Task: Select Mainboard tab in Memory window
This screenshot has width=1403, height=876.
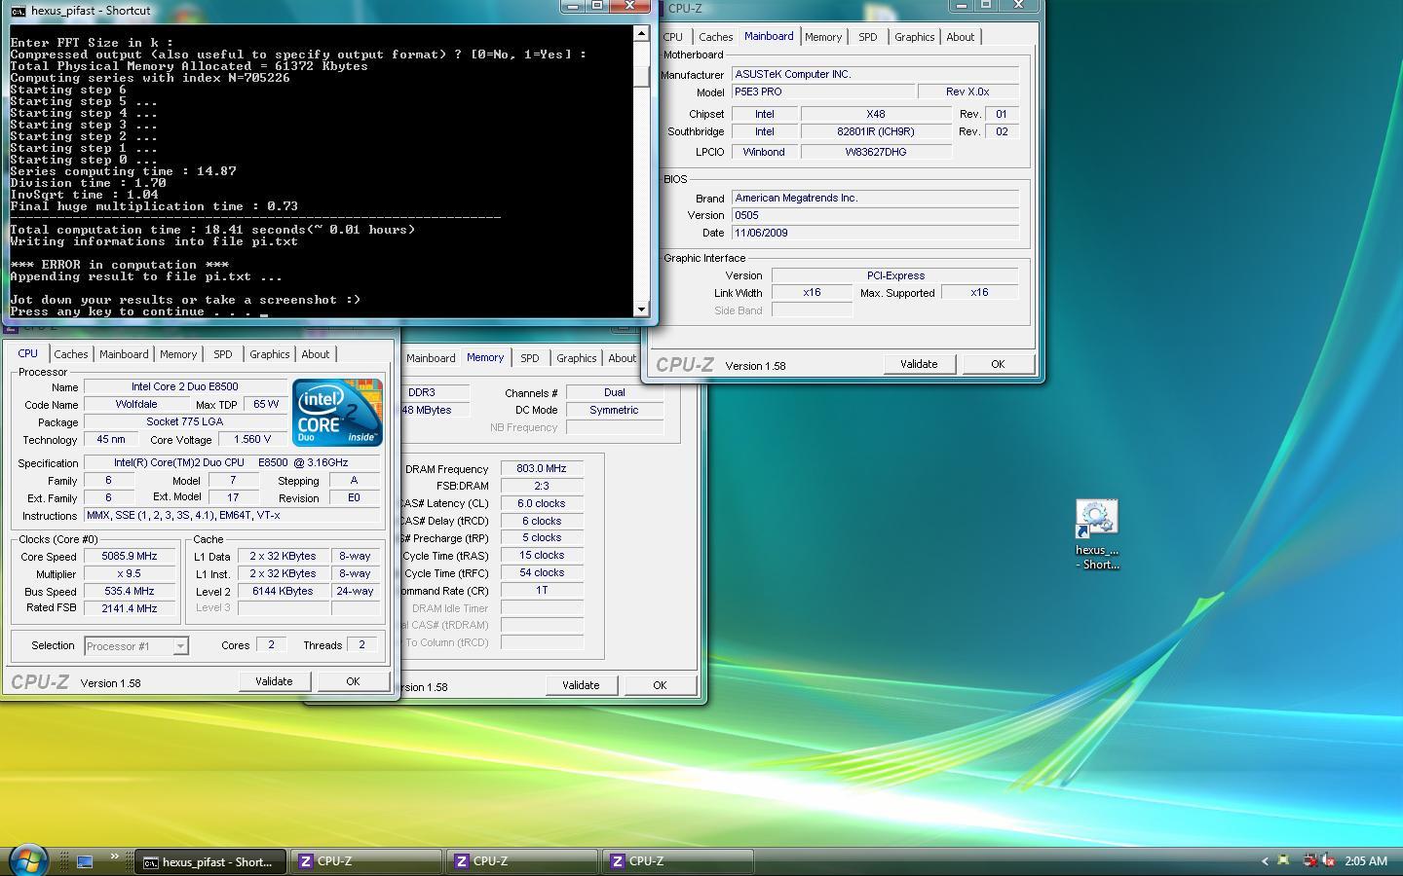Action: (x=431, y=358)
